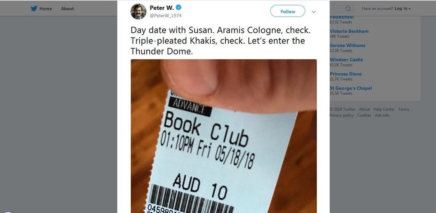436x213 pixels.
Task: Open the Log in dropdown
Action: tap(402, 8)
